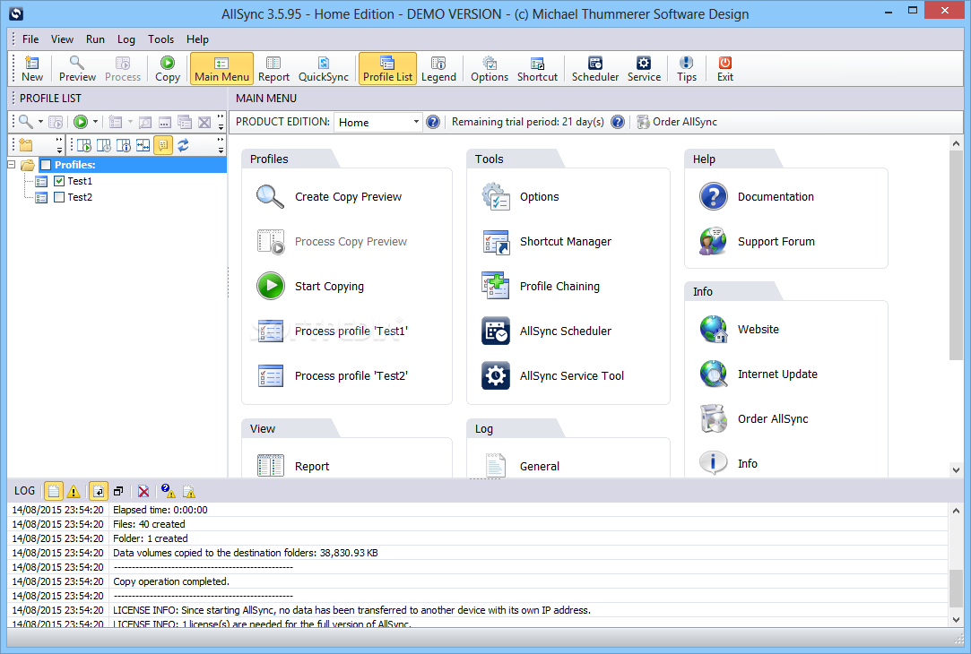971x654 pixels.
Task: Toggle the general log page filter button
Action: pos(54,491)
